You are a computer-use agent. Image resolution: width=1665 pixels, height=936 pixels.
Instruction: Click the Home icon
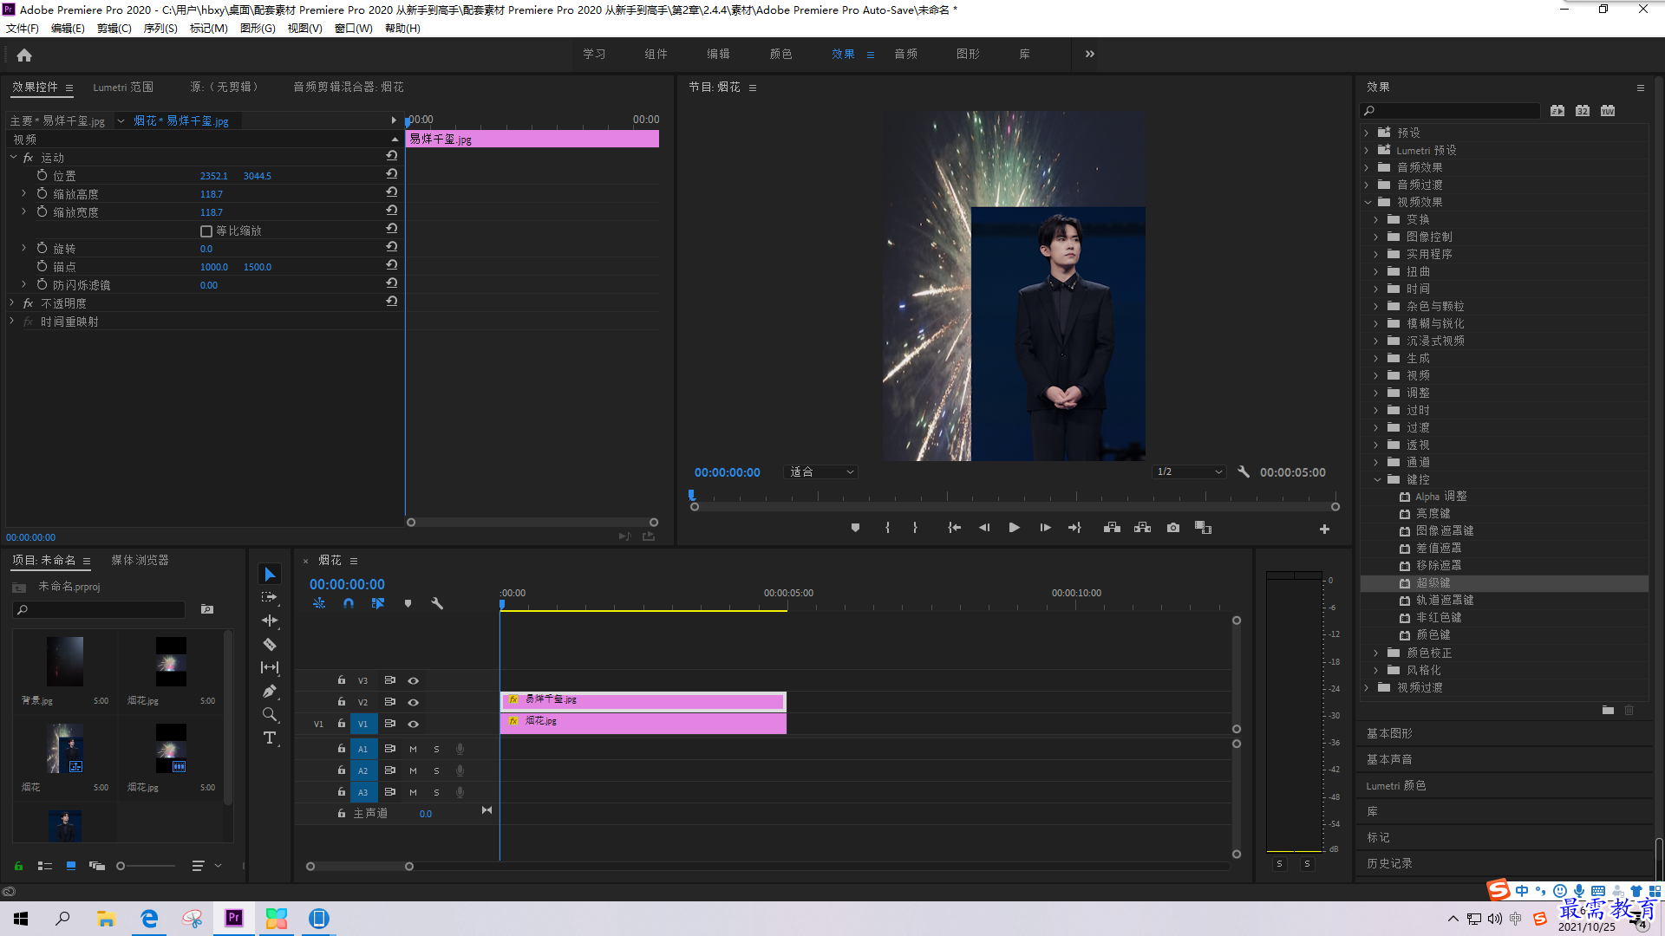24,55
